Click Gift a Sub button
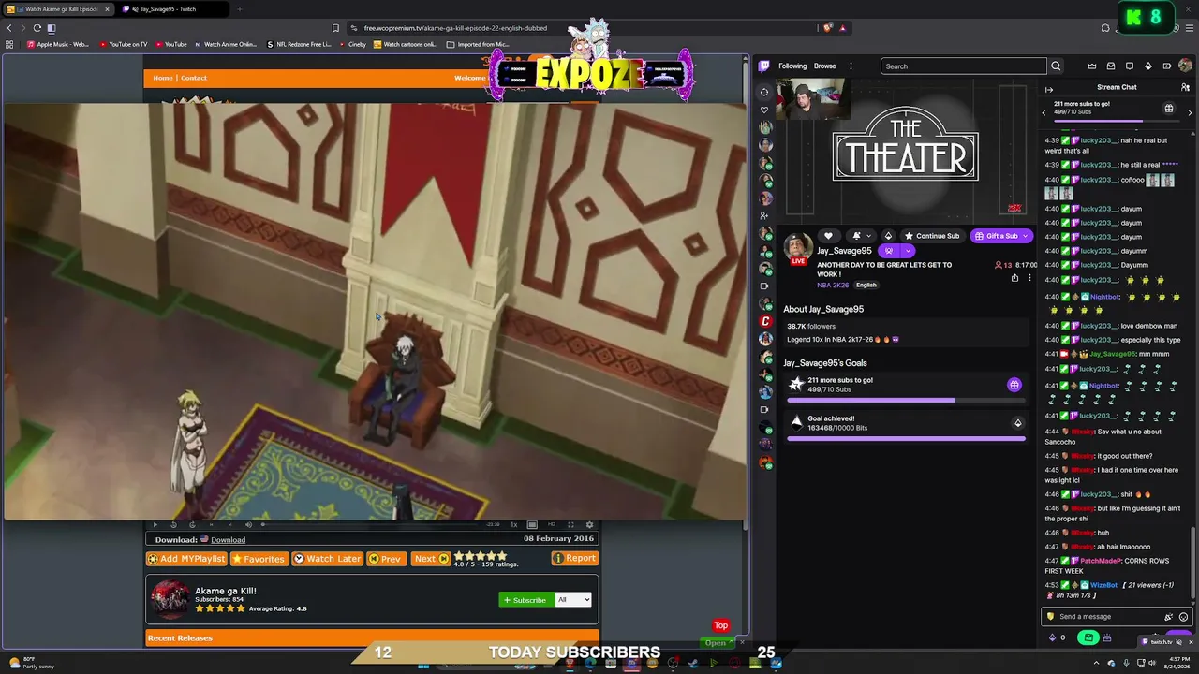This screenshot has width=1199, height=674. click(x=1000, y=236)
